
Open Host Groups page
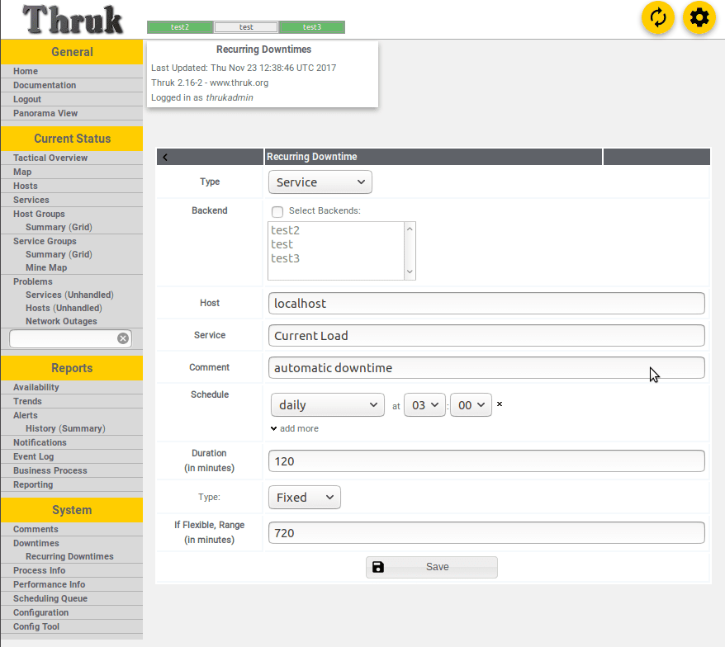pos(39,214)
